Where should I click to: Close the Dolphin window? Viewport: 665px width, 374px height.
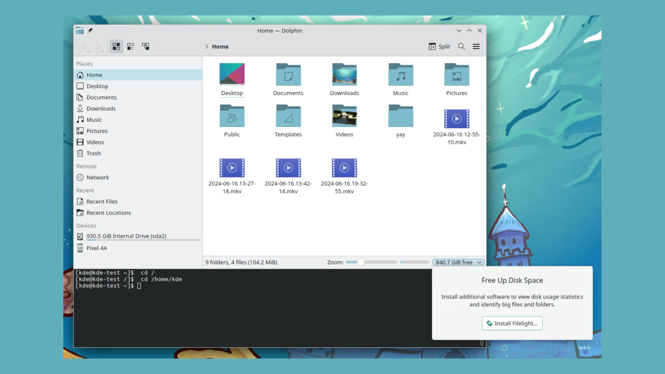(x=480, y=31)
